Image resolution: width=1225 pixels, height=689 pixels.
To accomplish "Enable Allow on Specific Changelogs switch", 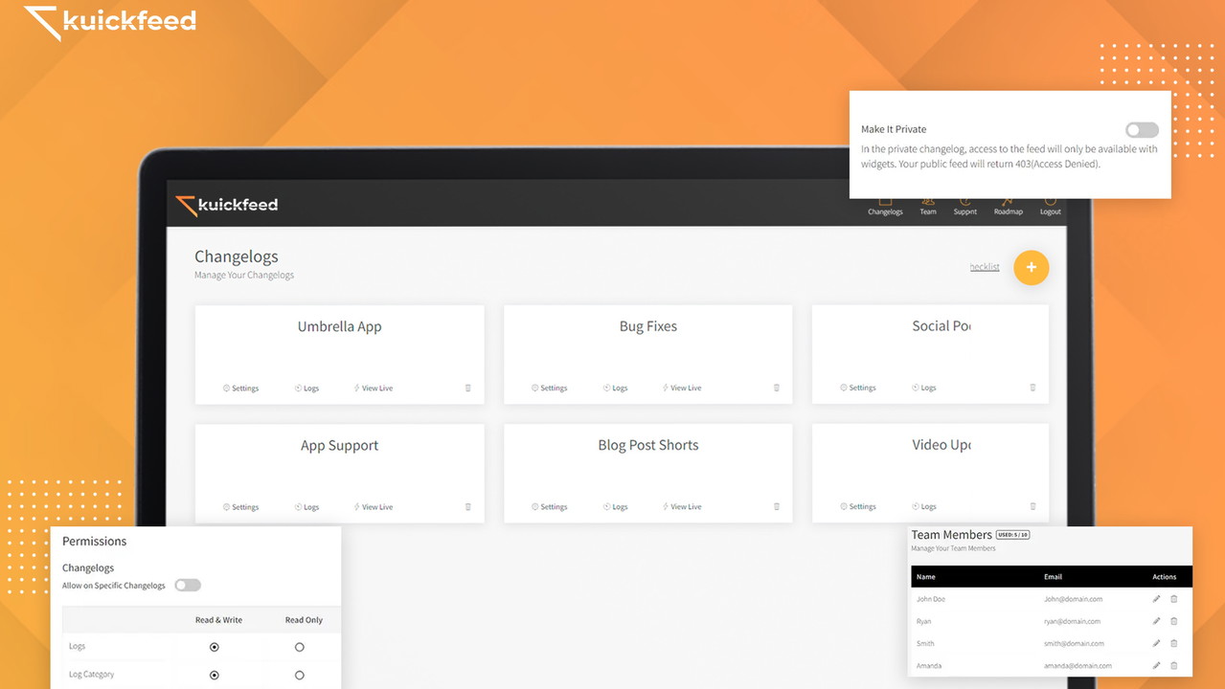I will (x=188, y=585).
